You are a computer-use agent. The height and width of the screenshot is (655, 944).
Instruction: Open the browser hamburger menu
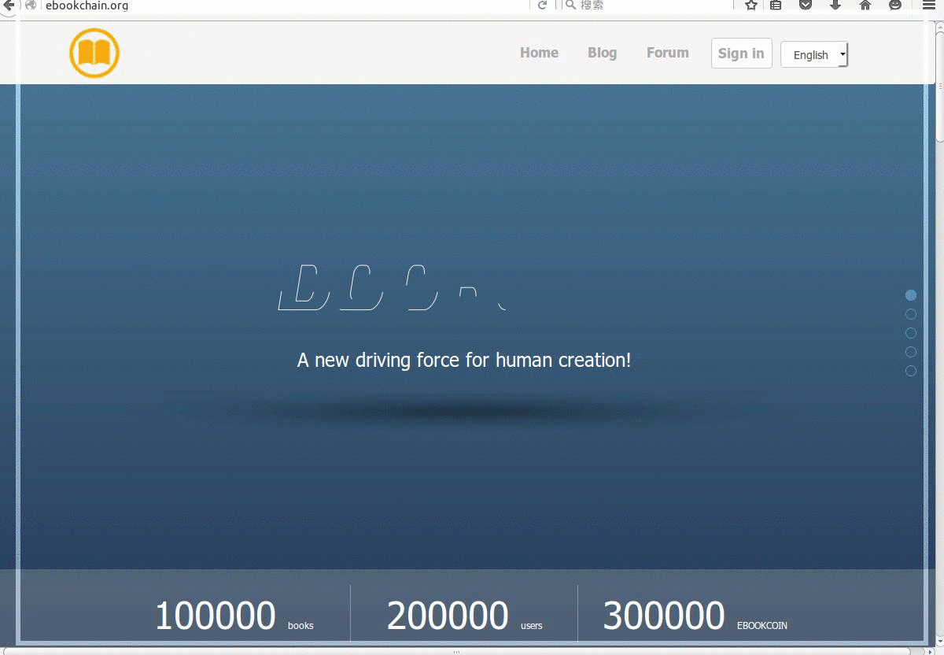tap(928, 5)
